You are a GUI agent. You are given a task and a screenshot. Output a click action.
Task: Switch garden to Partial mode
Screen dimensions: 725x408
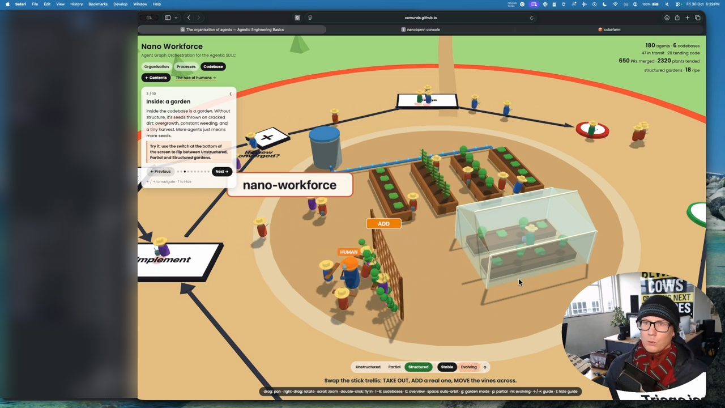click(x=394, y=367)
